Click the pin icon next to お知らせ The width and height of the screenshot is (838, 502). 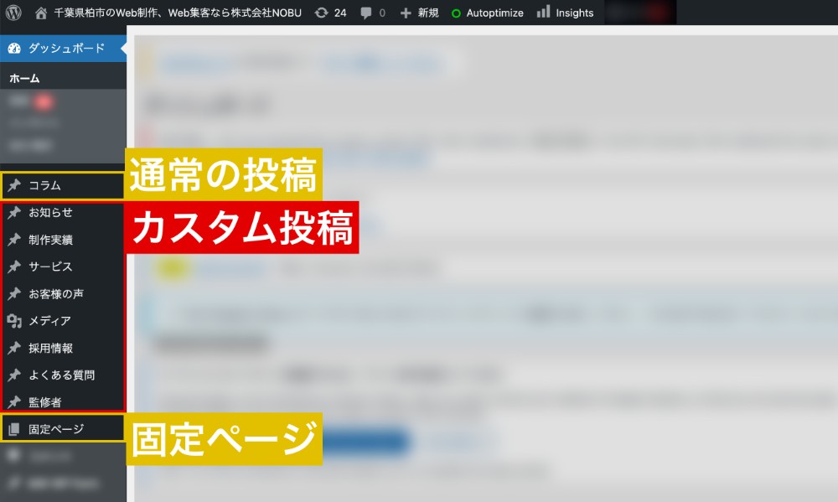(x=14, y=213)
